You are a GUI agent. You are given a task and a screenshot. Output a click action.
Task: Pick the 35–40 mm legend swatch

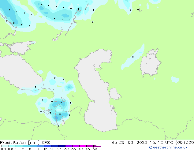pyautogui.click(x=76, y=146)
